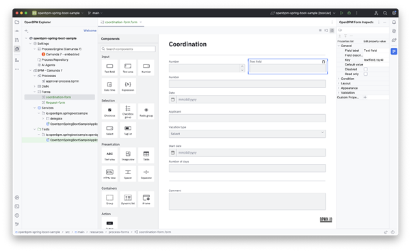
Task: Close the coordination-form.form tab
Action: click(x=141, y=23)
